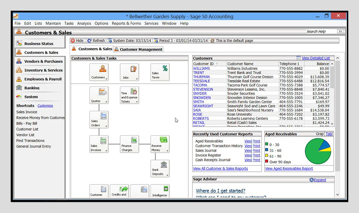This screenshot has height=213, width=359.
Task: Go to Business Status in sidebar
Action: 39,44
